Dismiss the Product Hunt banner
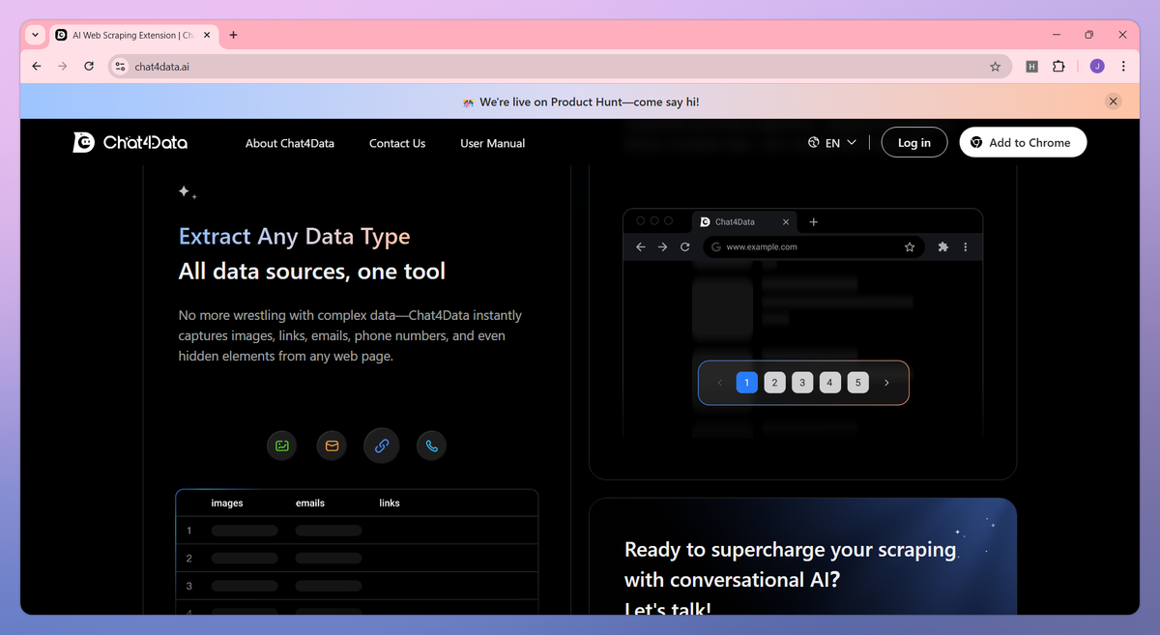Image resolution: width=1160 pixels, height=635 pixels. (1114, 101)
